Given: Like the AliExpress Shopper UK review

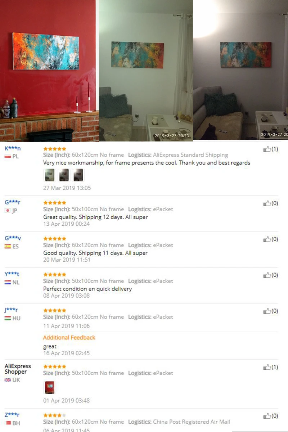Looking at the screenshot, I should (x=267, y=367).
